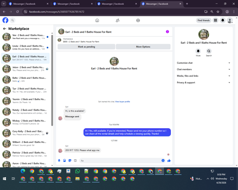Viewport: 238px width, 190px height.
Task: Switch to first Messenger browser tab
Action: click(28, 4)
